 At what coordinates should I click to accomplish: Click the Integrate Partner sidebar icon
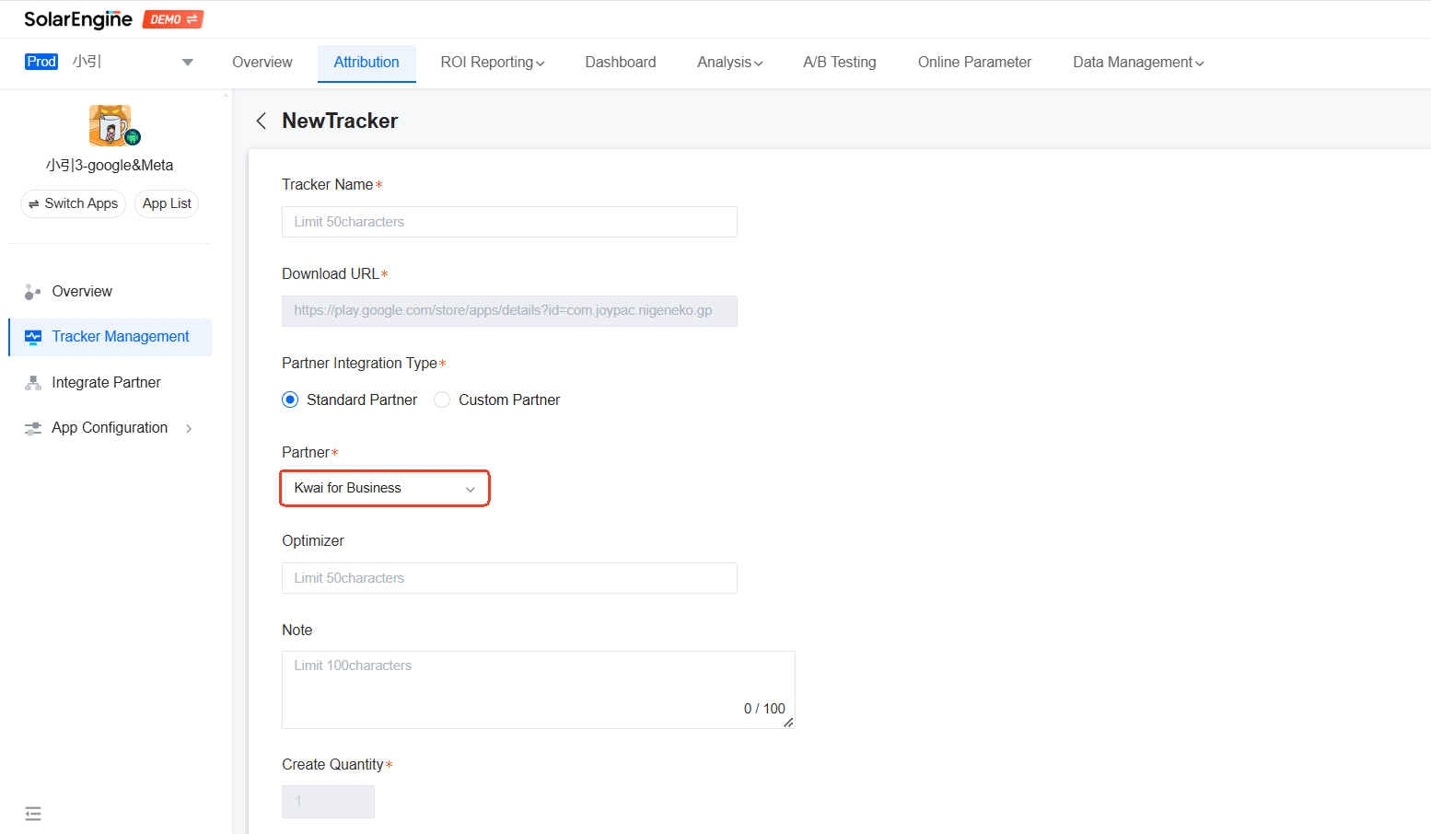(33, 383)
